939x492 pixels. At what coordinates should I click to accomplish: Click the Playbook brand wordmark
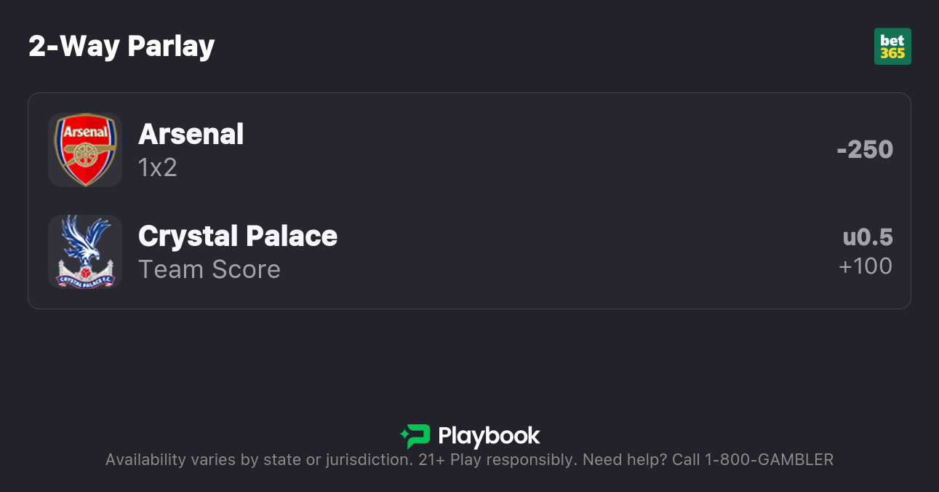(489, 436)
